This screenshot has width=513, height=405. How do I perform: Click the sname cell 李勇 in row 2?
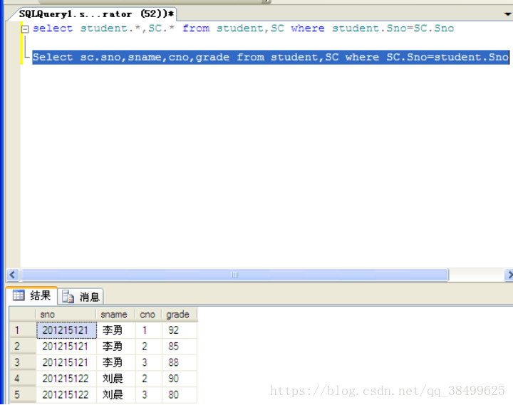point(116,346)
